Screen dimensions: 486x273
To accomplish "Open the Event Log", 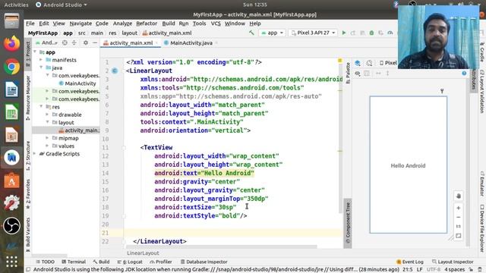I will pos(410,262).
